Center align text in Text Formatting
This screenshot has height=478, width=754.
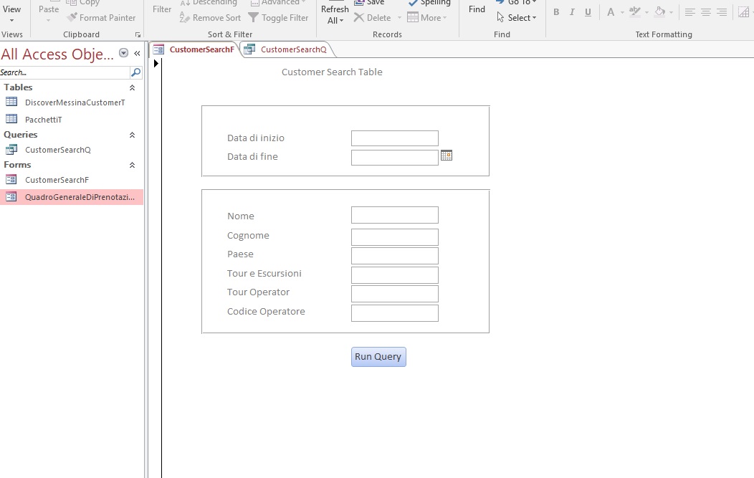706,12
